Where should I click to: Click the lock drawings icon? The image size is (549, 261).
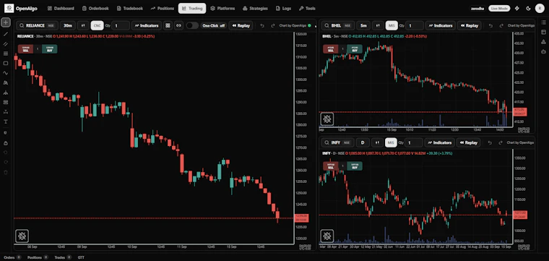(x=6, y=143)
